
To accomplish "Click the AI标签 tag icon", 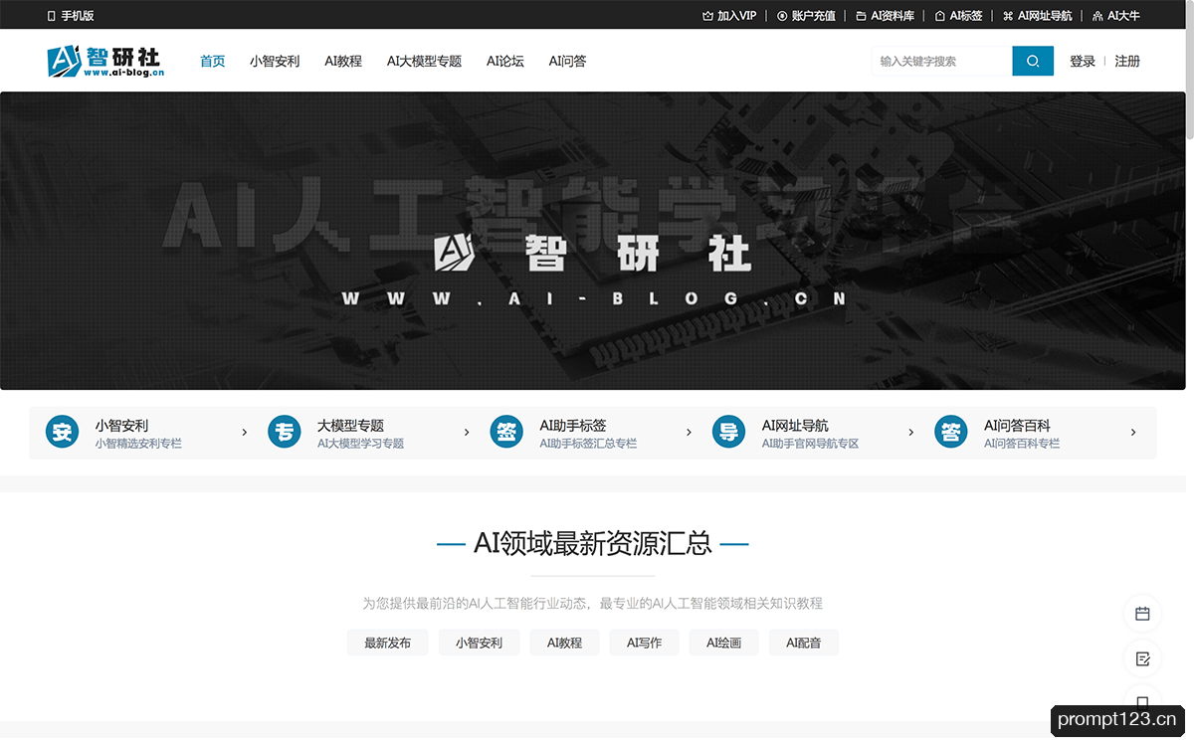I will 940,16.
